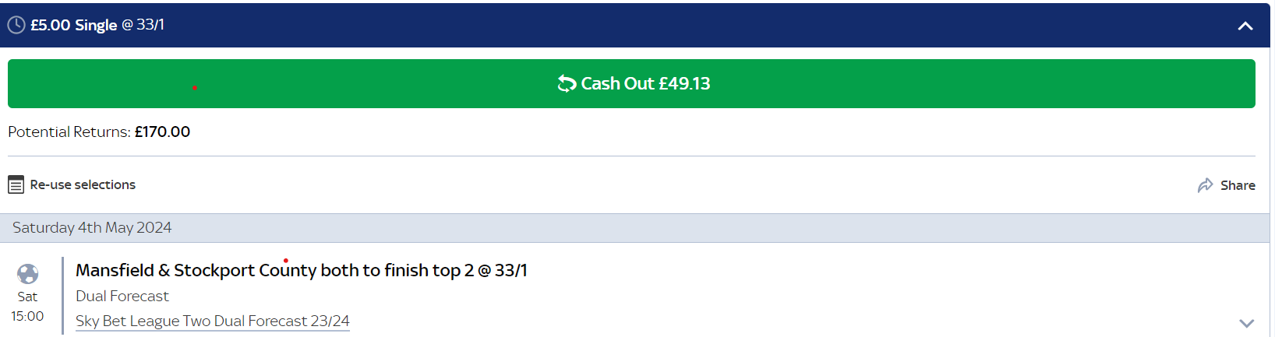This screenshot has width=1275, height=337.
Task: Click the Mansfield & Stockport County selection title
Action: click(301, 270)
